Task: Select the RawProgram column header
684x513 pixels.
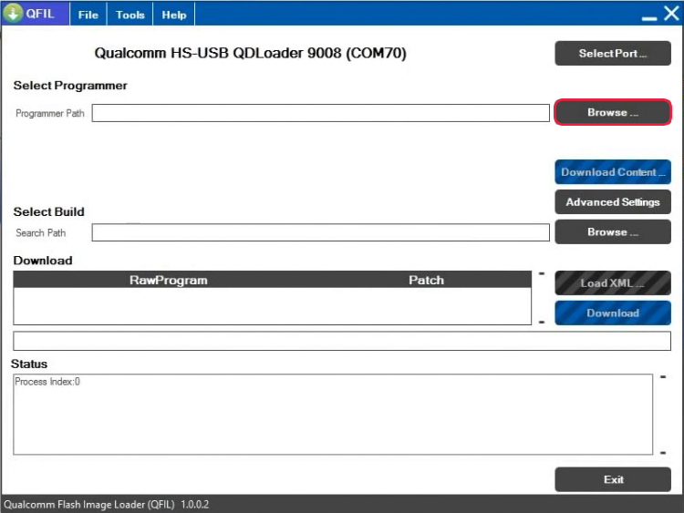Action: tap(169, 281)
